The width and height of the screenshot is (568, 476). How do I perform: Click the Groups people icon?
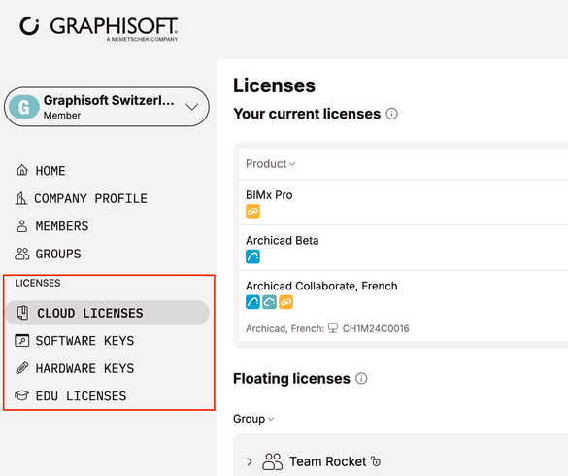[x=22, y=254]
